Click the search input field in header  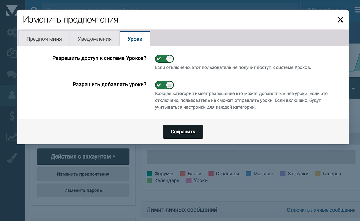(169, 10)
